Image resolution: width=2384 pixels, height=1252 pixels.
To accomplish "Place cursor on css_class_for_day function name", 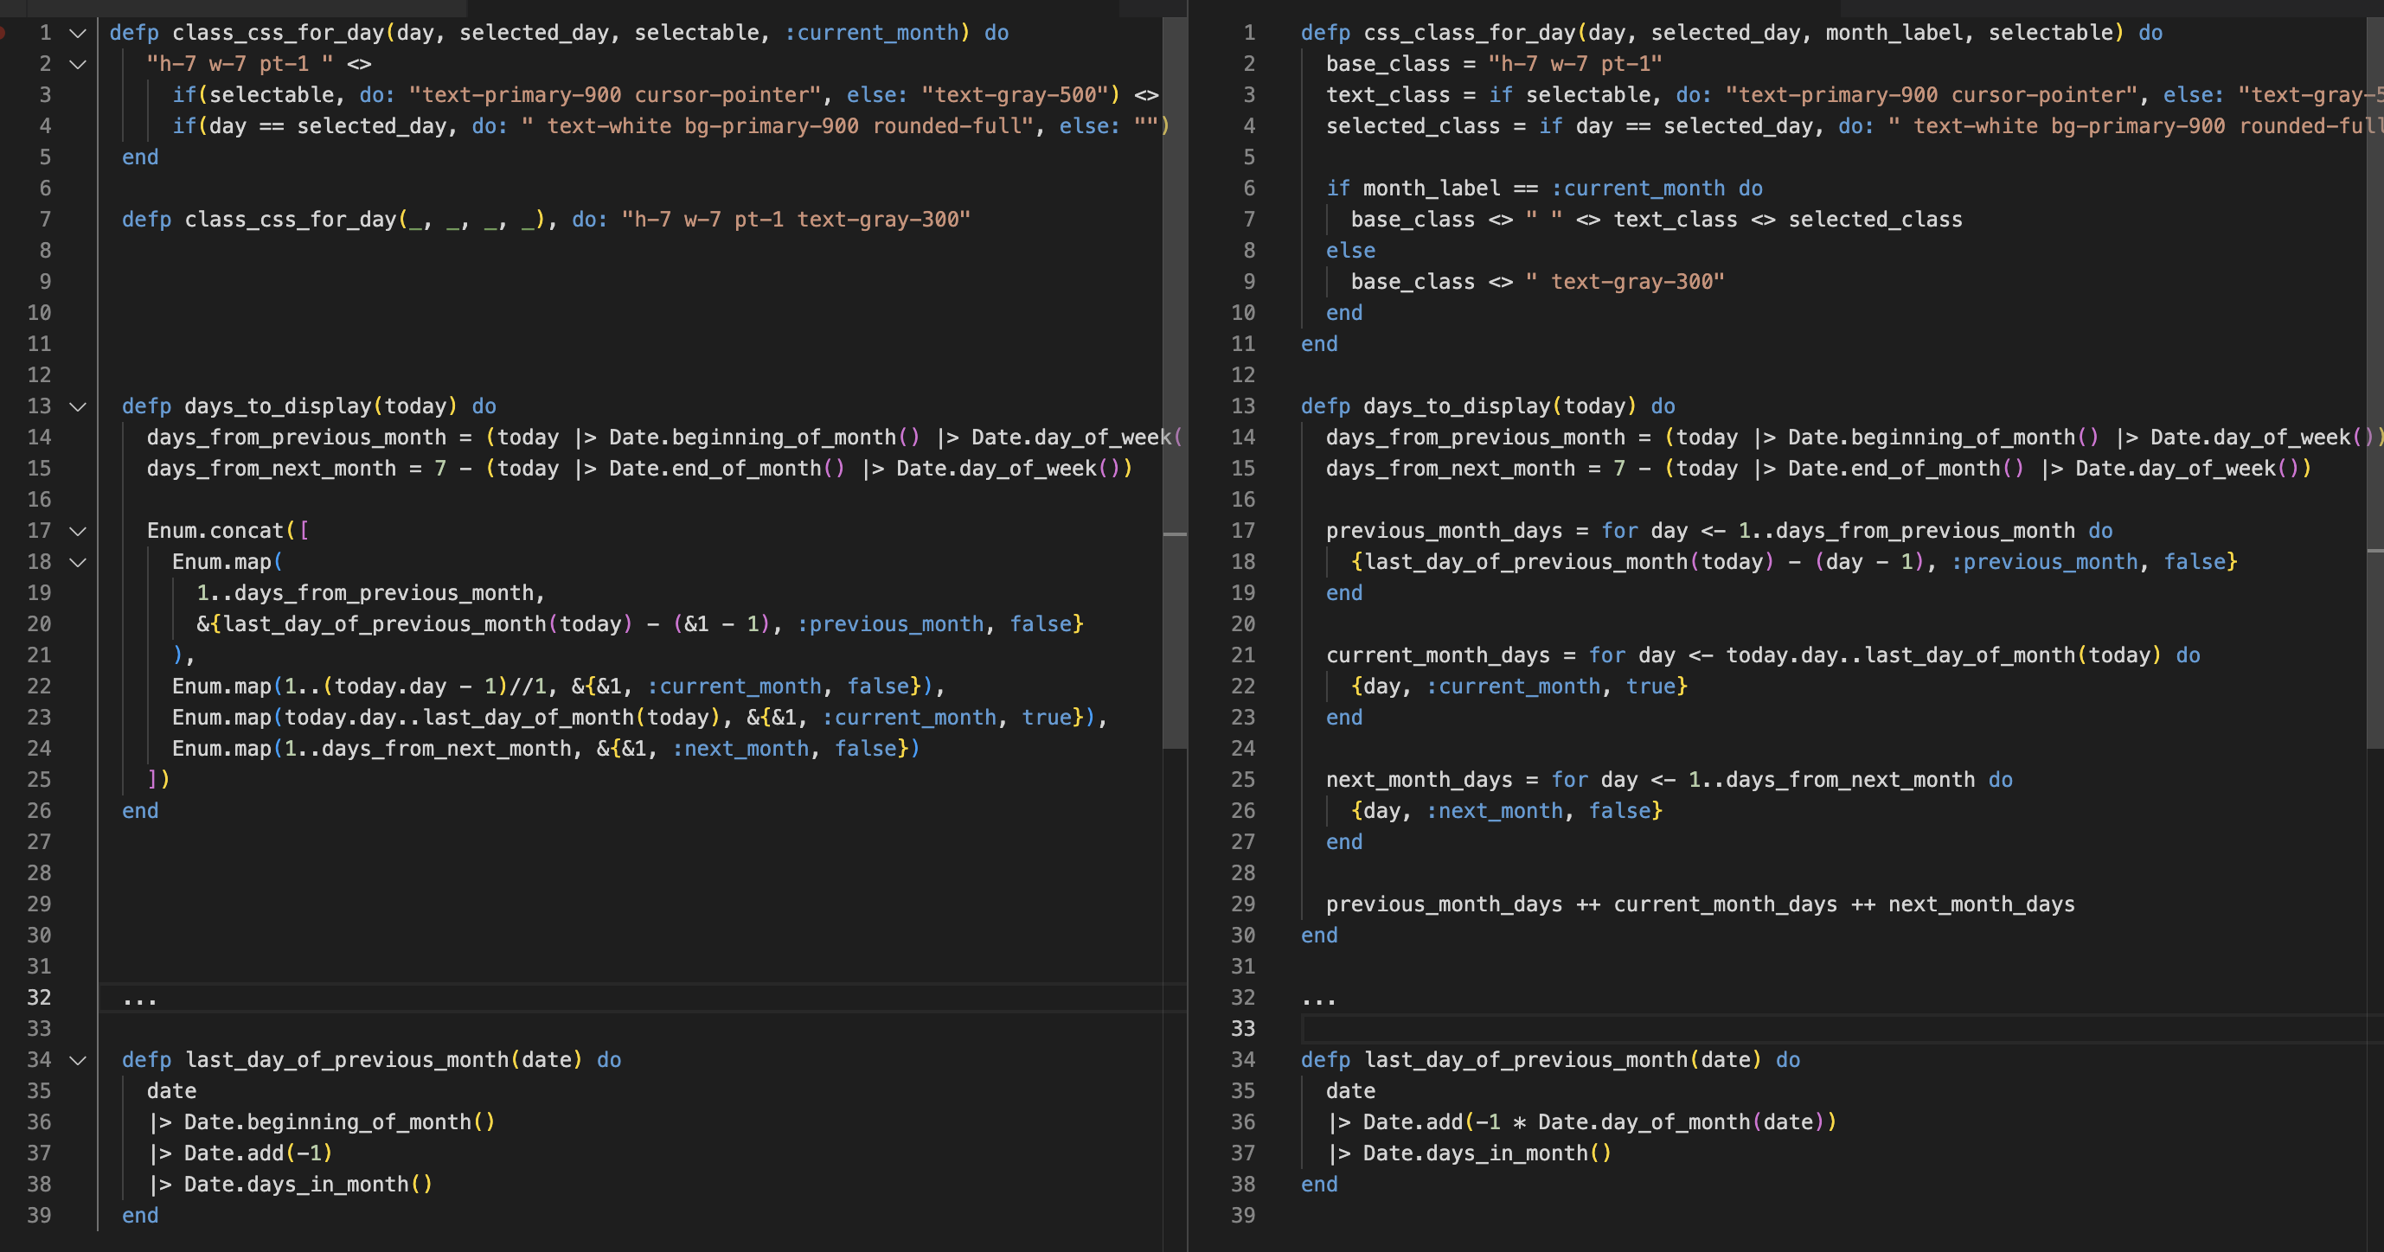I will pos(1471,32).
